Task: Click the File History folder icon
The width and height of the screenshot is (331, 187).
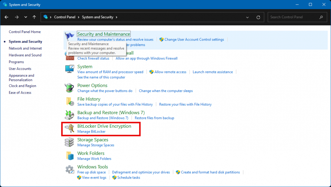Action: click(70, 101)
